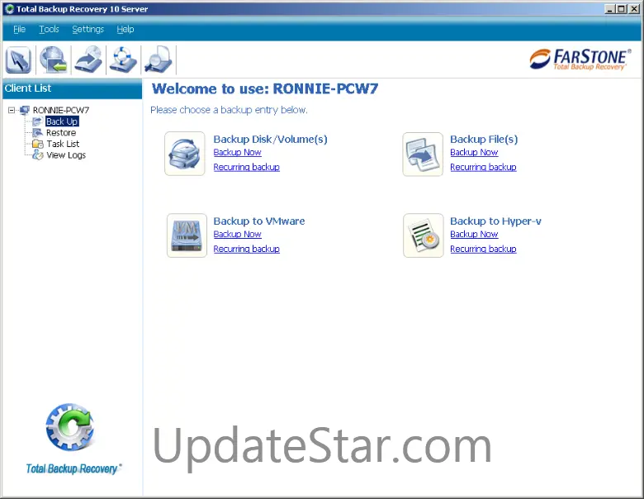Click Backup Now under Backup File(s)
This screenshot has width=644, height=499.
(x=474, y=152)
